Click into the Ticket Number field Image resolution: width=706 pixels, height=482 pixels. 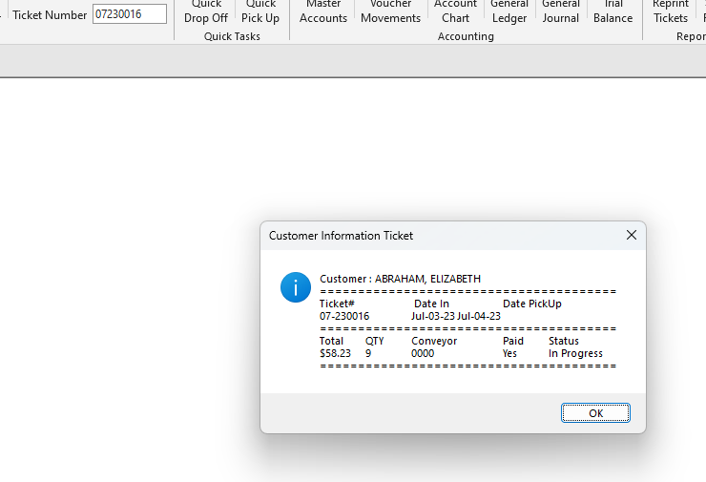pos(130,14)
